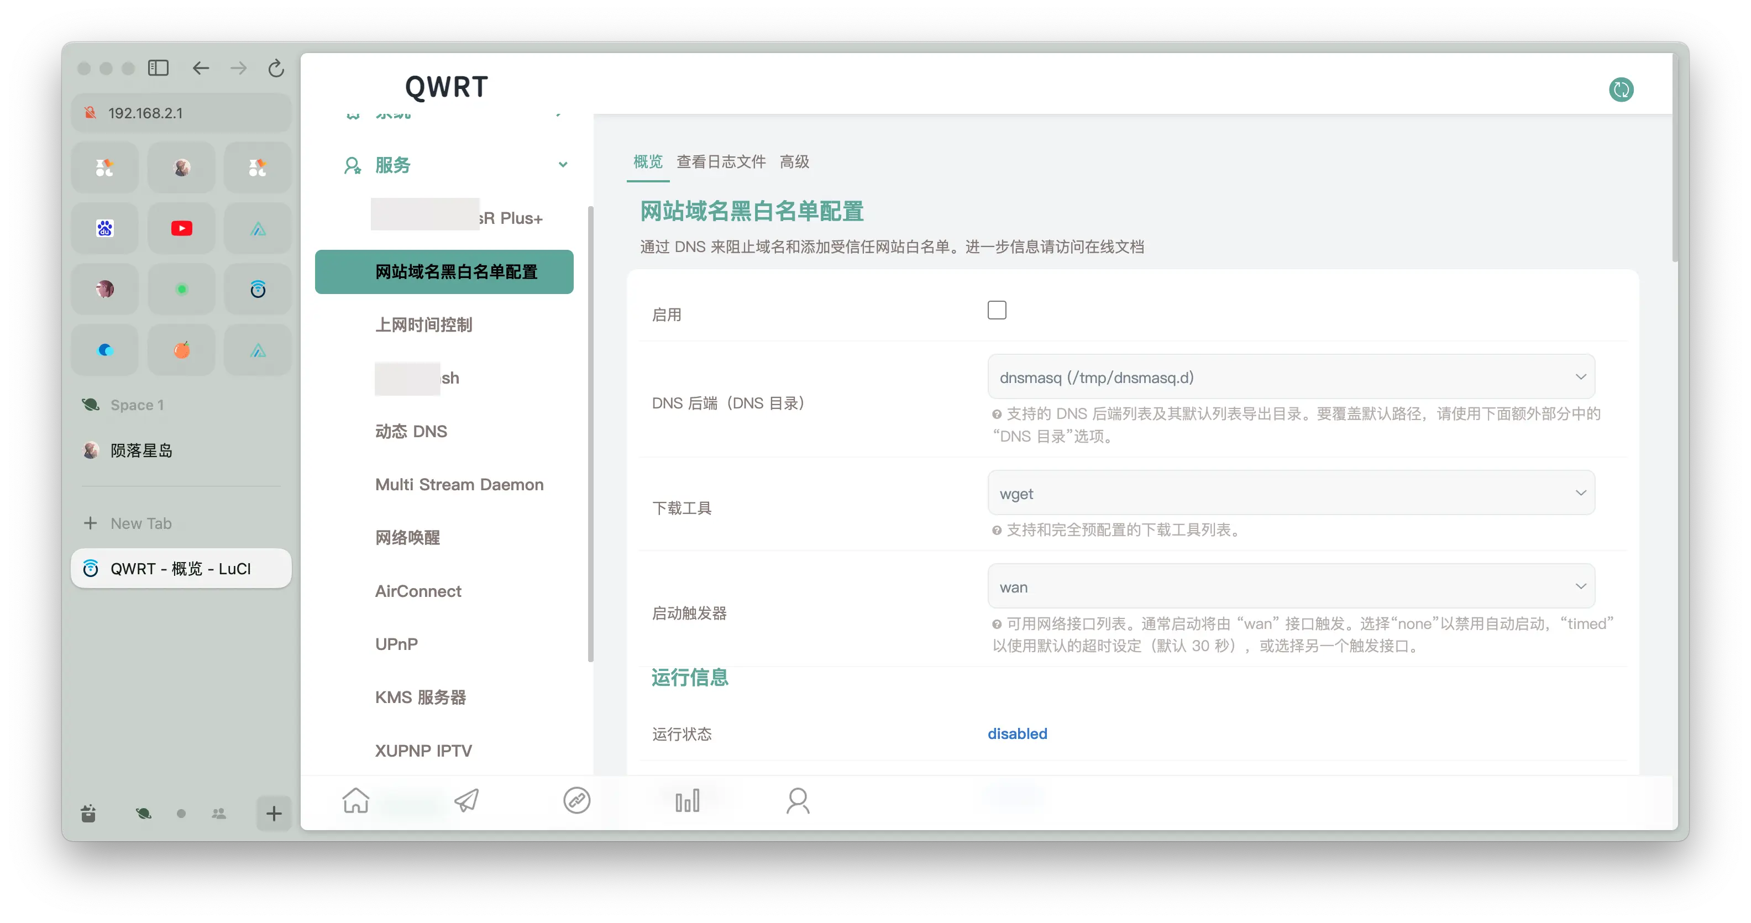1751x923 pixels.
Task: Open the dark avatar pinned tab
Action: point(104,290)
